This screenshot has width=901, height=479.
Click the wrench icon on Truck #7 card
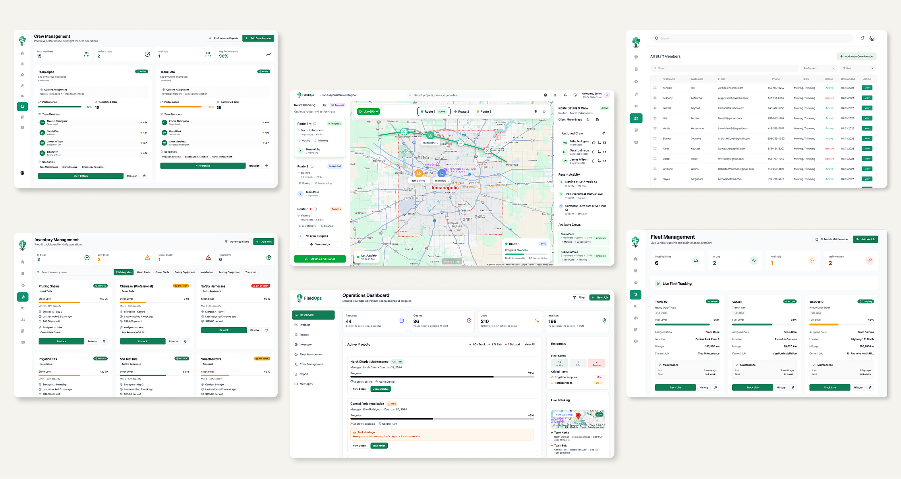pyautogui.click(x=715, y=387)
